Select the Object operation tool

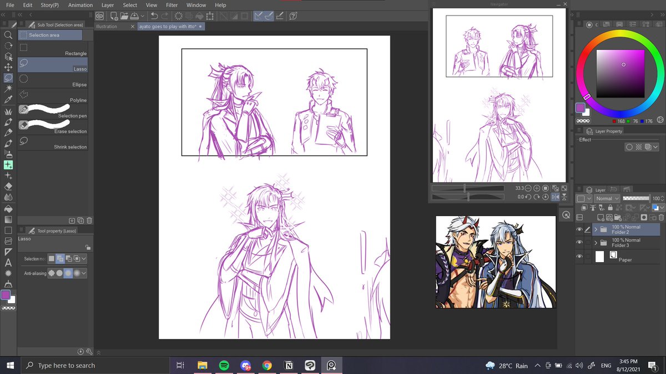point(8,56)
